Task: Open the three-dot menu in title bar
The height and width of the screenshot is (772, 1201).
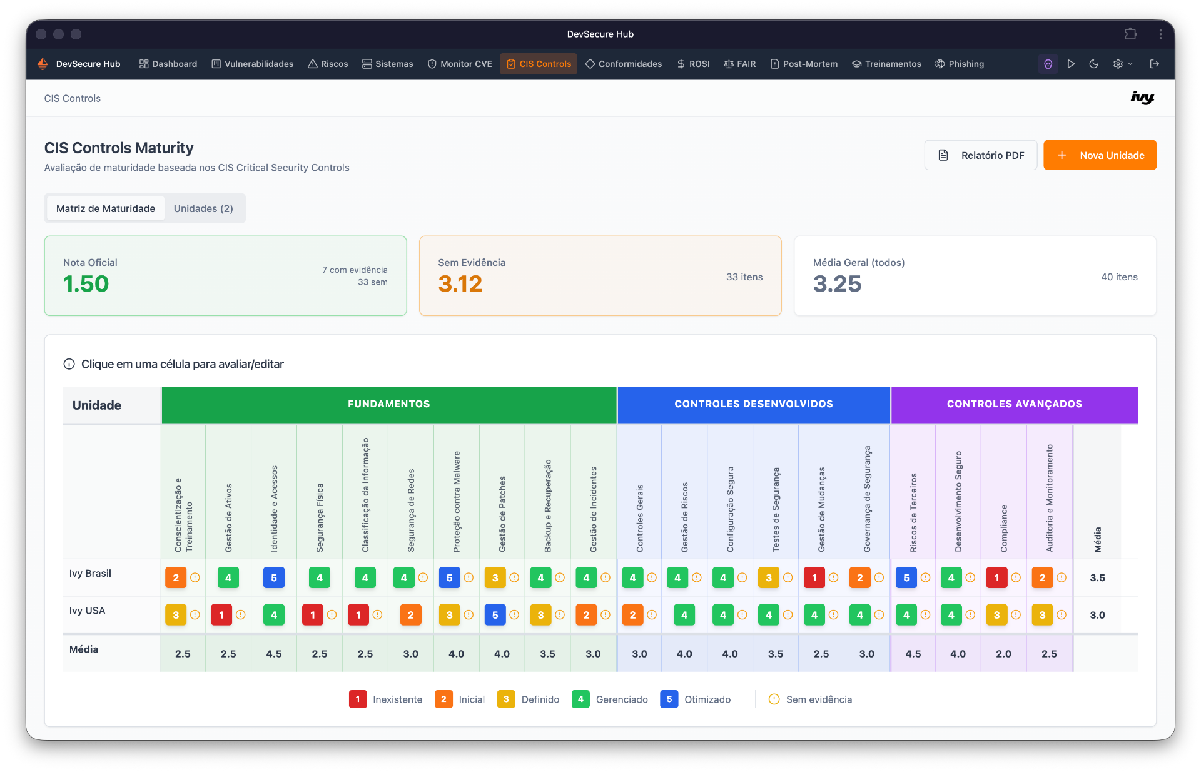Action: pyautogui.click(x=1160, y=34)
